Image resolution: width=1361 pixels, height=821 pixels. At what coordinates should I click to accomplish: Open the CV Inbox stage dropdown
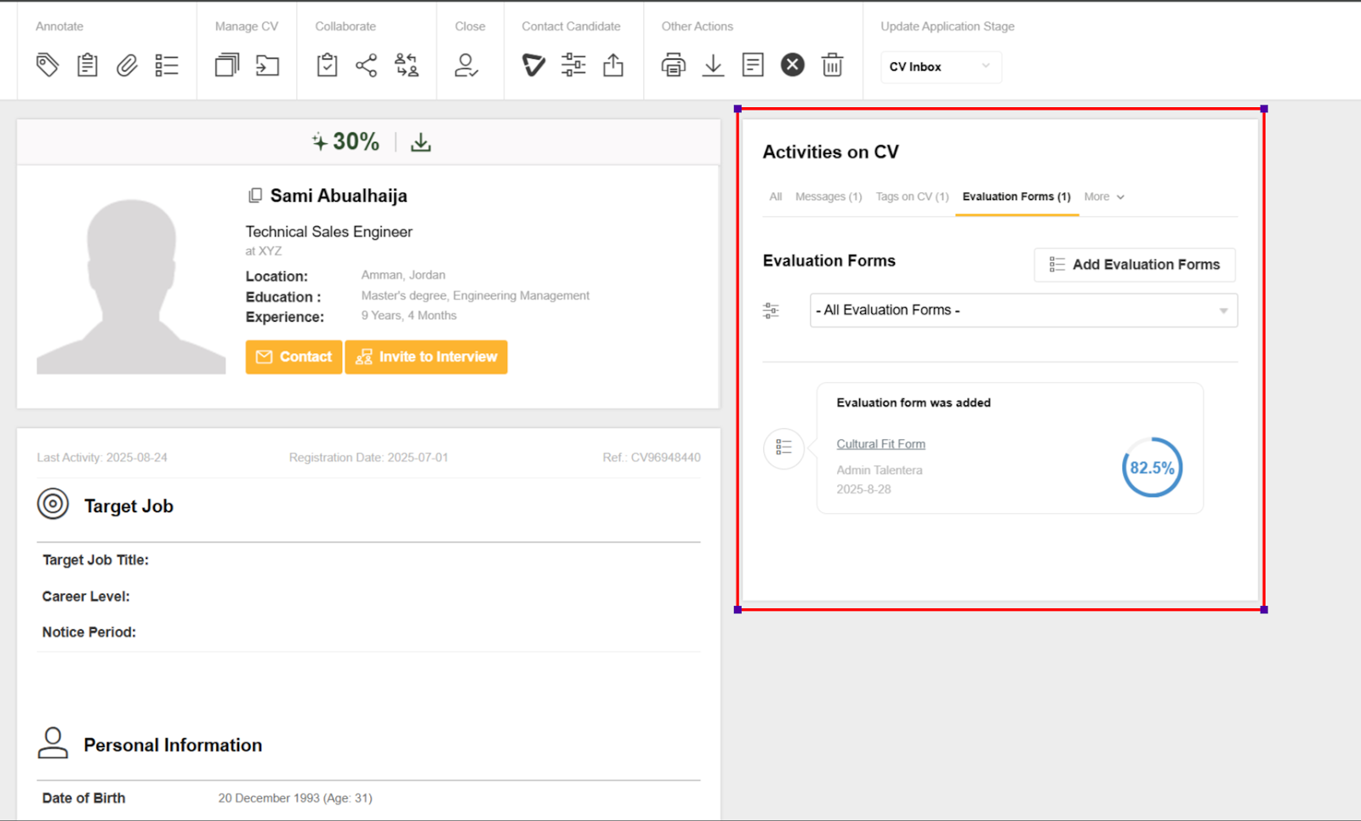940,66
